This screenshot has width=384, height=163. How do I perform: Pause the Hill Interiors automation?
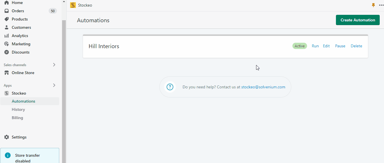click(x=340, y=46)
